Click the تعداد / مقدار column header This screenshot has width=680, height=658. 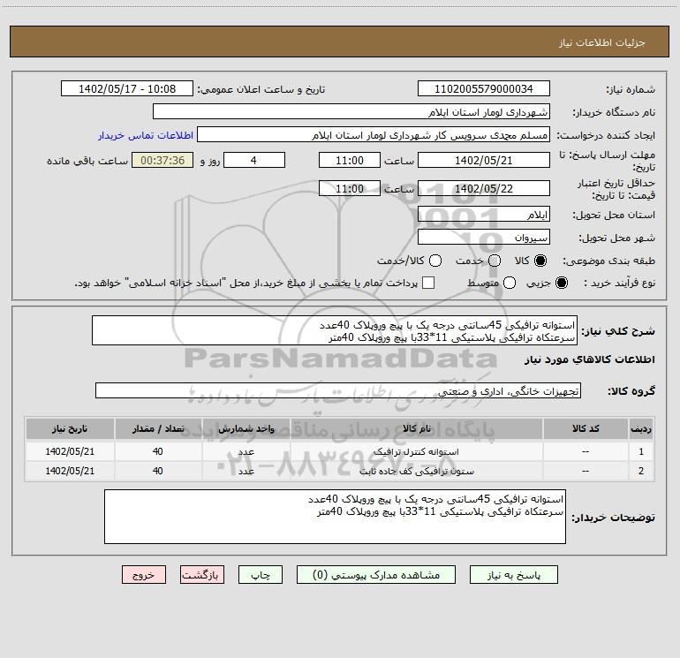158,428
